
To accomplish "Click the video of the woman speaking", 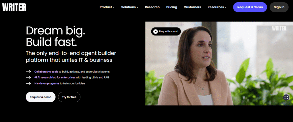I will (219, 63).
